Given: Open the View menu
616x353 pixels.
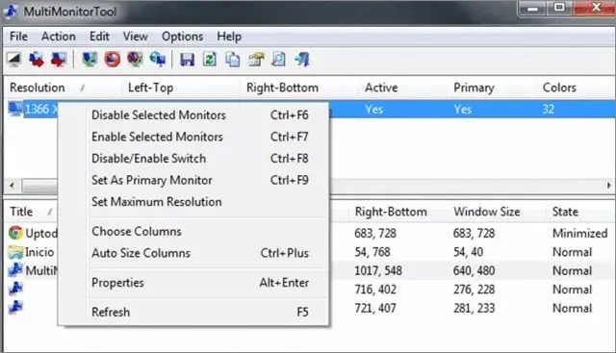Looking at the screenshot, I should point(136,37).
